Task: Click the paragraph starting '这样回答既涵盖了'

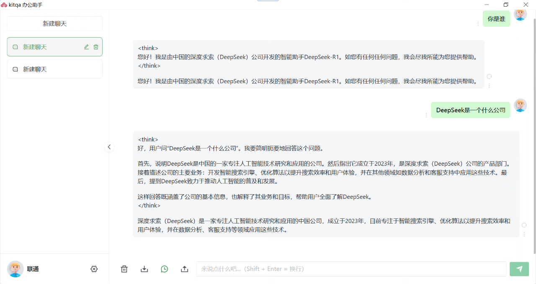Action: [255, 197]
